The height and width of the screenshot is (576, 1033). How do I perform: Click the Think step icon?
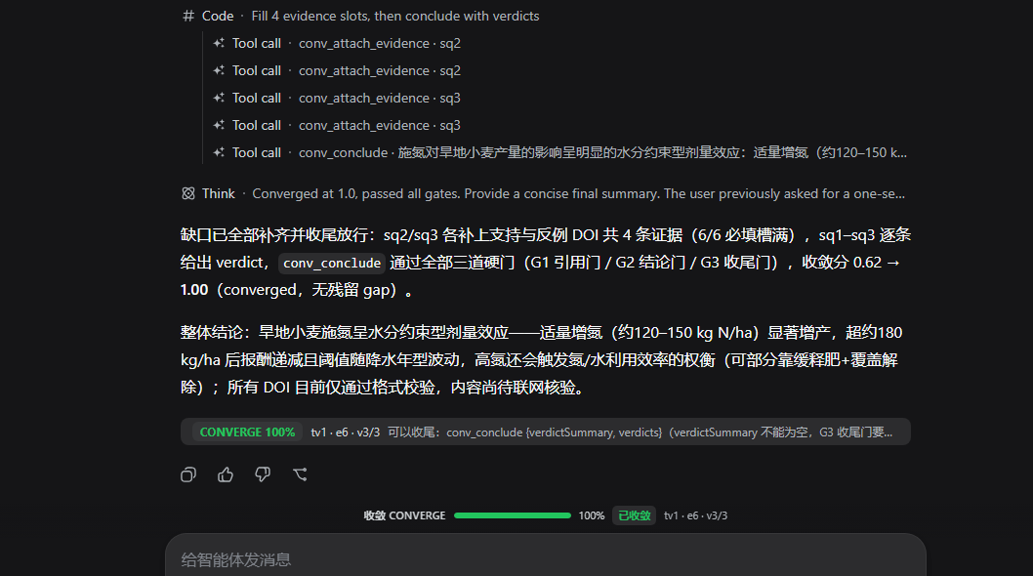[x=188, y=193]
